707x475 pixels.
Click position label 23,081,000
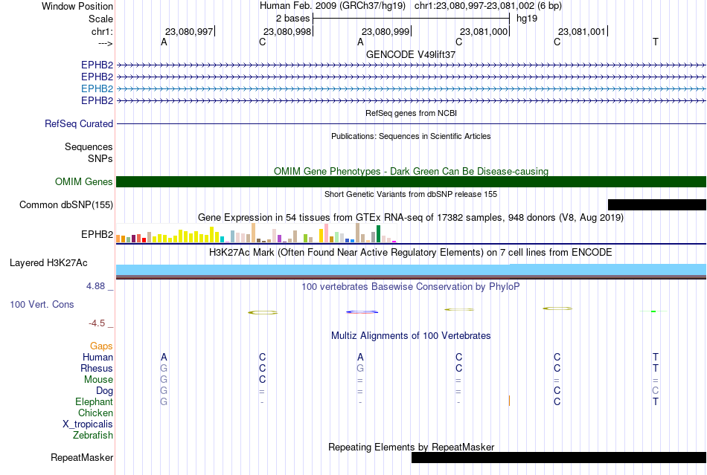coord(484,31)
